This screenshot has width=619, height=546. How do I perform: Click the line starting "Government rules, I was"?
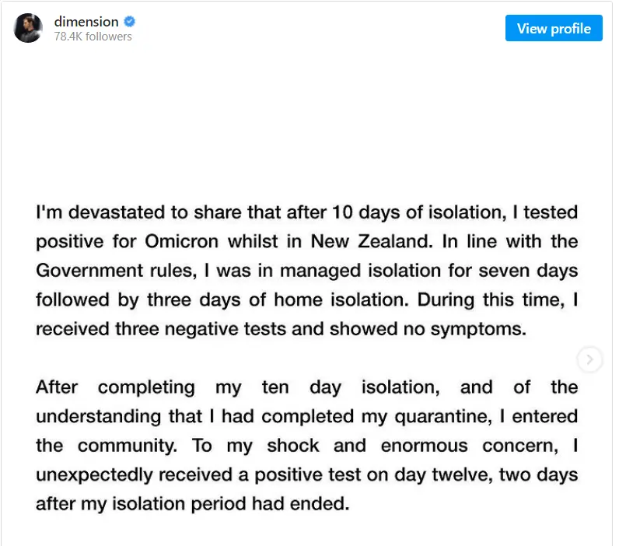tap(306, 271)
